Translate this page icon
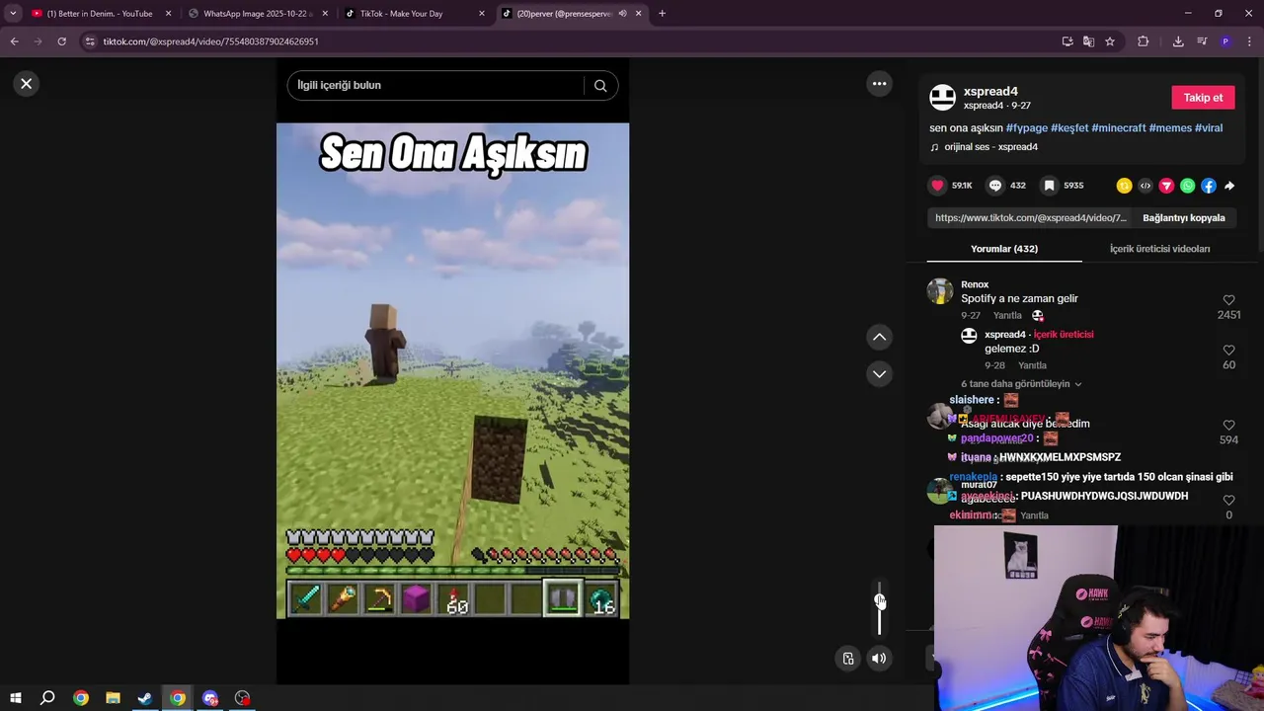This screenshot has width=1264, height=711. (x=1088, y=41)
